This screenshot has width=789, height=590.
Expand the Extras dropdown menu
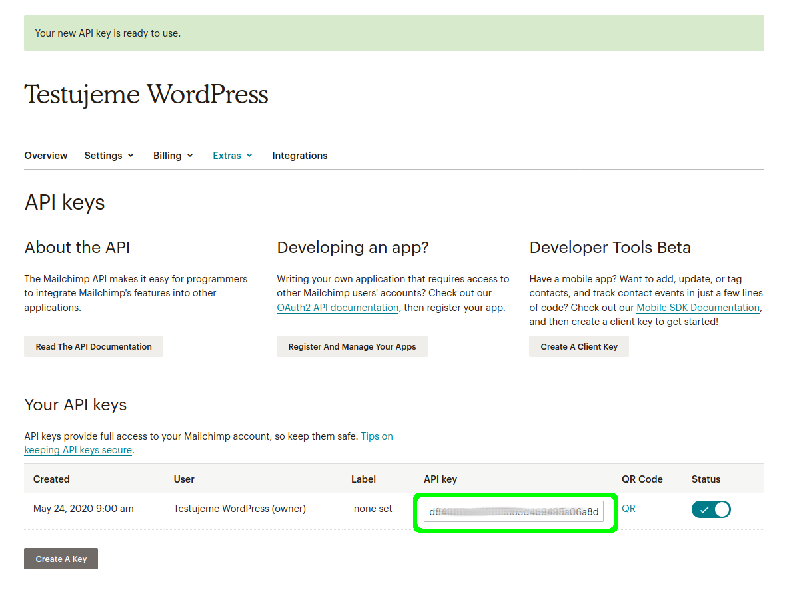(x=233, y=156)
